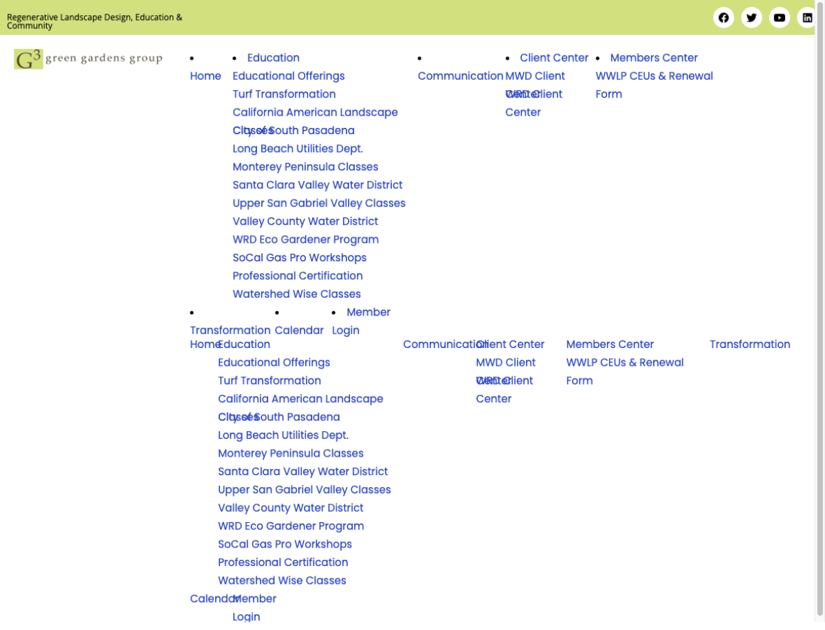Open Monterey Peninsula Classes in bulleted menu

(305, 167)
